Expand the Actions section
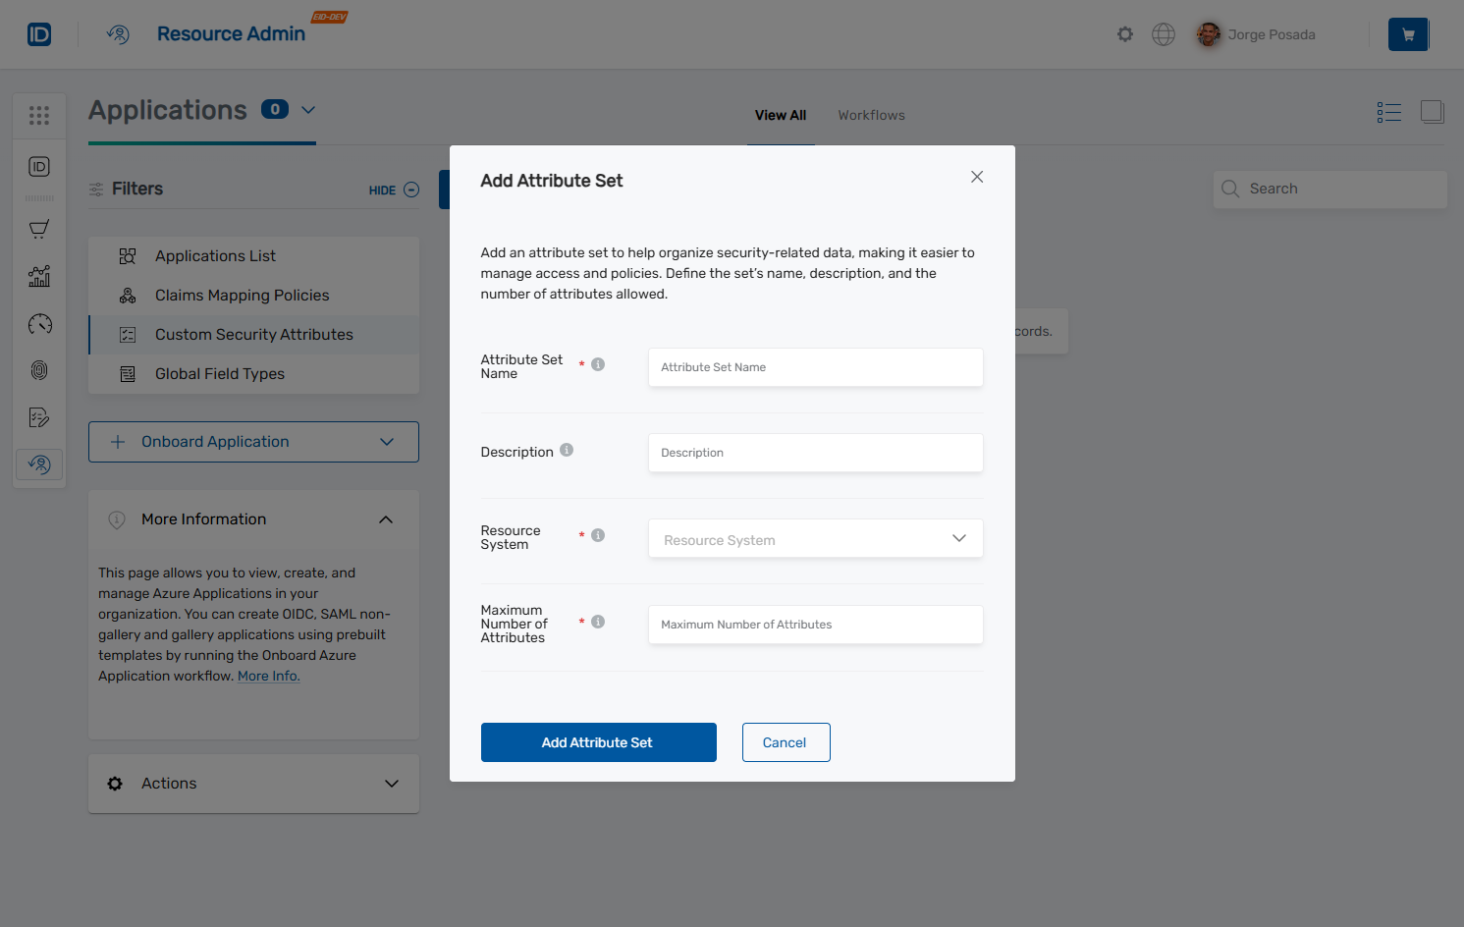This screenshot has height=927, width=1464. tap(391, 784)
